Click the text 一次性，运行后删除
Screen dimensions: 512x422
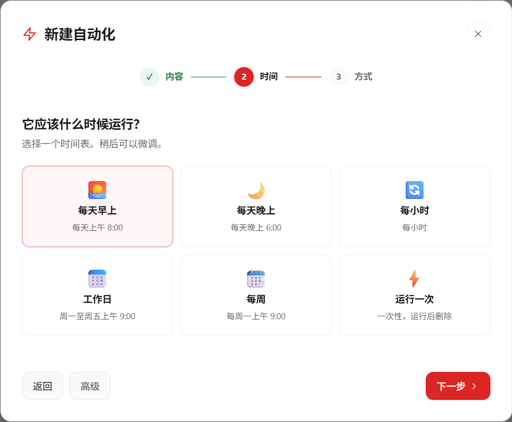pos(414,316)
